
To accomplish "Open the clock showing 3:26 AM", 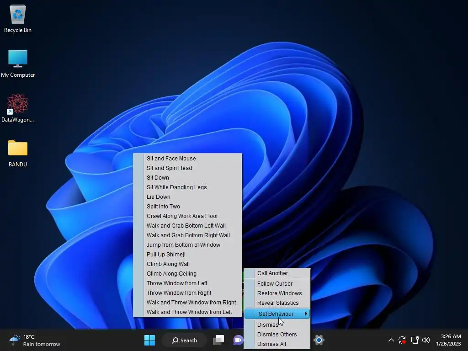I will [448, 340].
